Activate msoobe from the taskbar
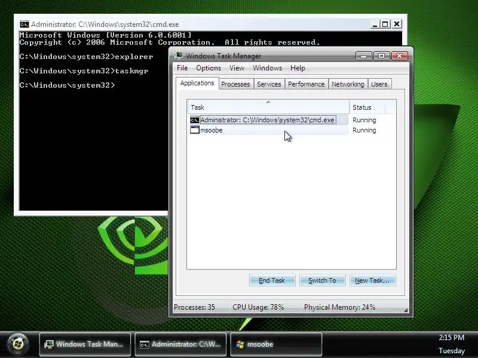The width and height of the screenshot is (478, 358). (x=276, y=344)
